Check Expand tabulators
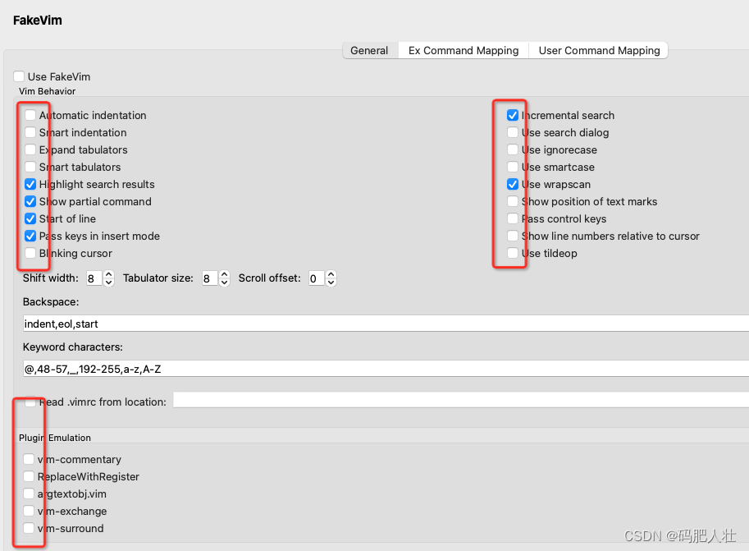 [x=30, y=149]
